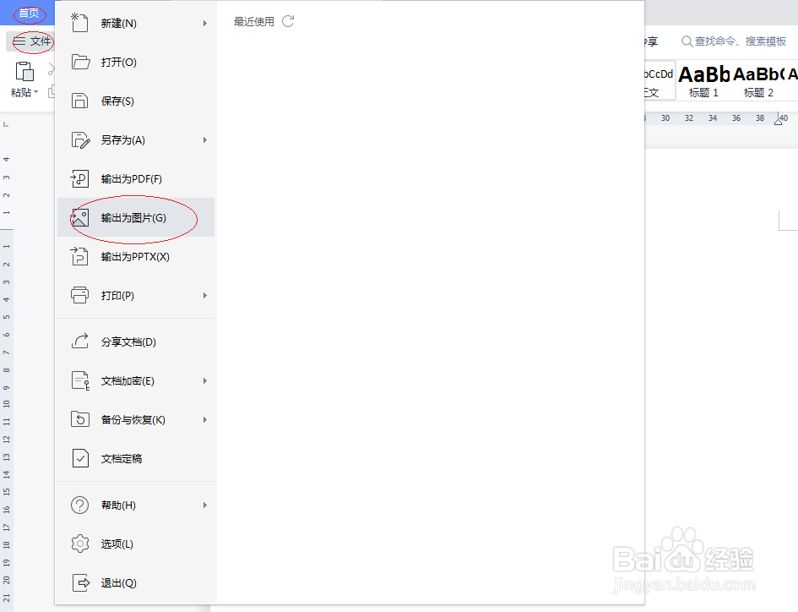Click the help question mark icon
The image size is (798, 612).
click(x=80, y=505)
